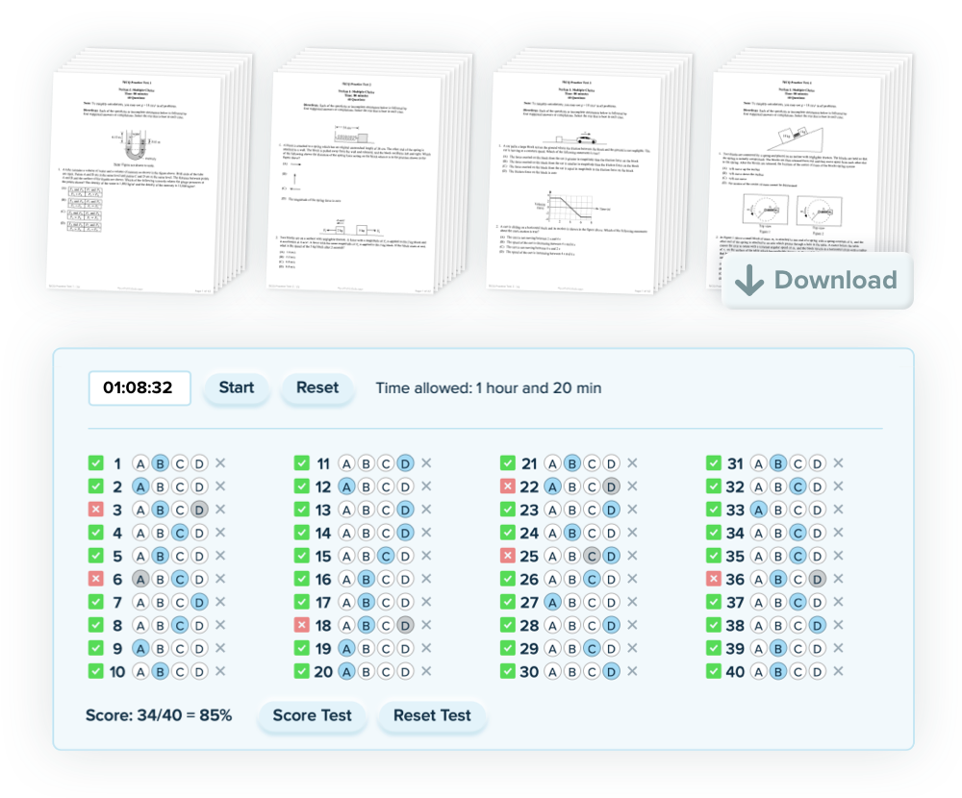The height and width of the screenshot is (798, 962).
Task: Choose option C for question 17
Action: click(386, 602)
